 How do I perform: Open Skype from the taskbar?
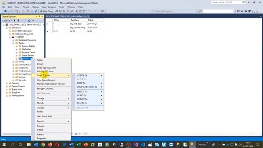click(x=157, y=144)
